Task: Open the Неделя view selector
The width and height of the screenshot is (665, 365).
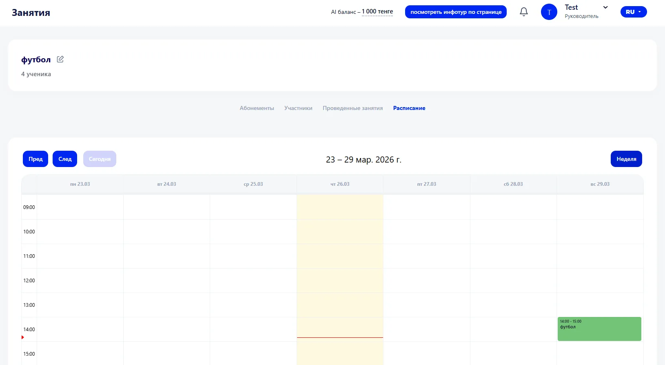Action: click(x=626, y=159)
